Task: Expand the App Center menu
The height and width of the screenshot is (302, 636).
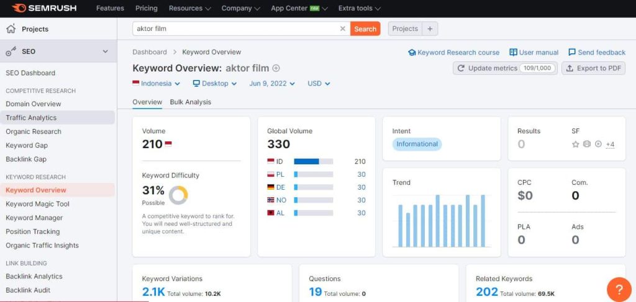Action: (299, 8)
